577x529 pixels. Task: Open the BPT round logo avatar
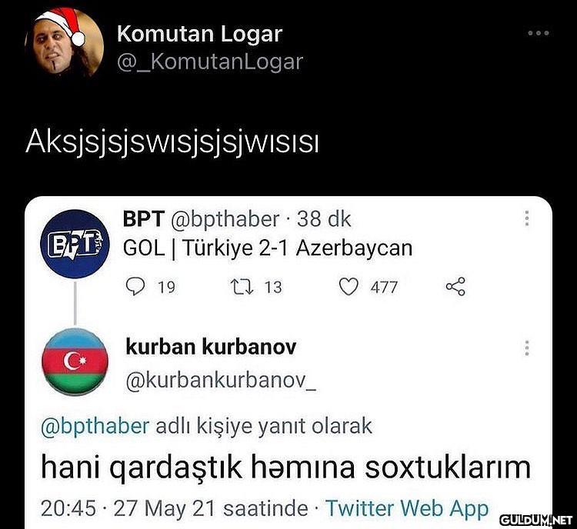point(75,244)
